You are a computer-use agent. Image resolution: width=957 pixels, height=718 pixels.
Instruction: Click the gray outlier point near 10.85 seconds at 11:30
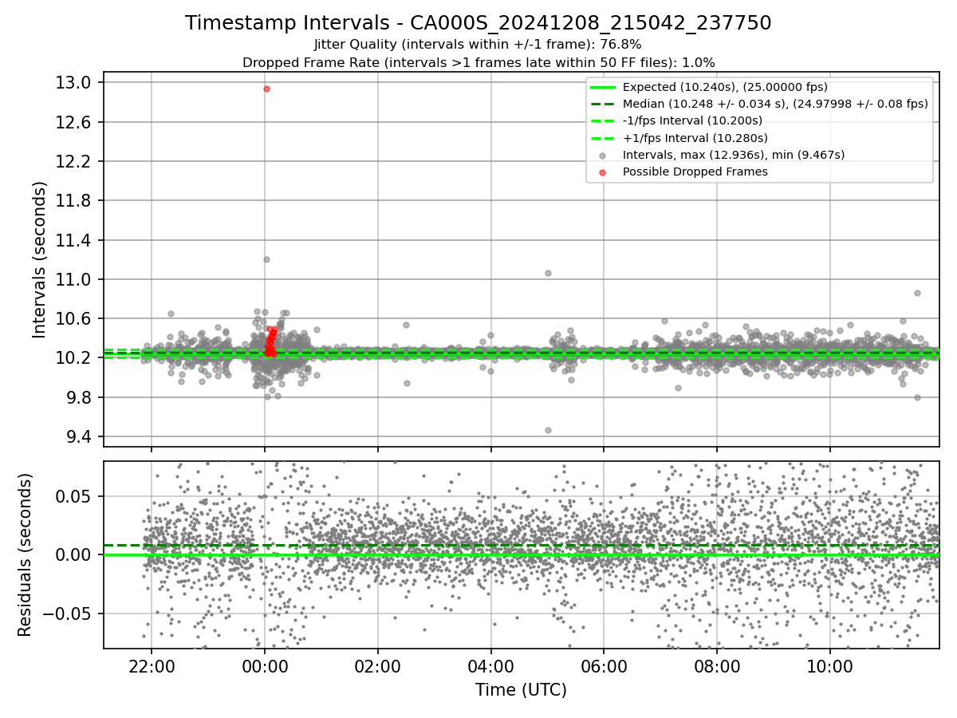[x=917, y=293]
